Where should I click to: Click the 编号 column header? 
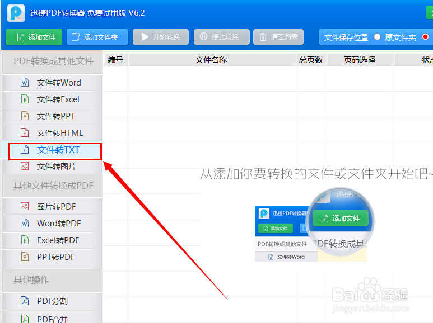[x=115, y=60]
